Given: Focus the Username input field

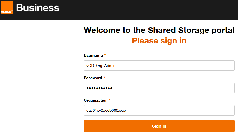Looking at the screenshot, I should (159, 66).
